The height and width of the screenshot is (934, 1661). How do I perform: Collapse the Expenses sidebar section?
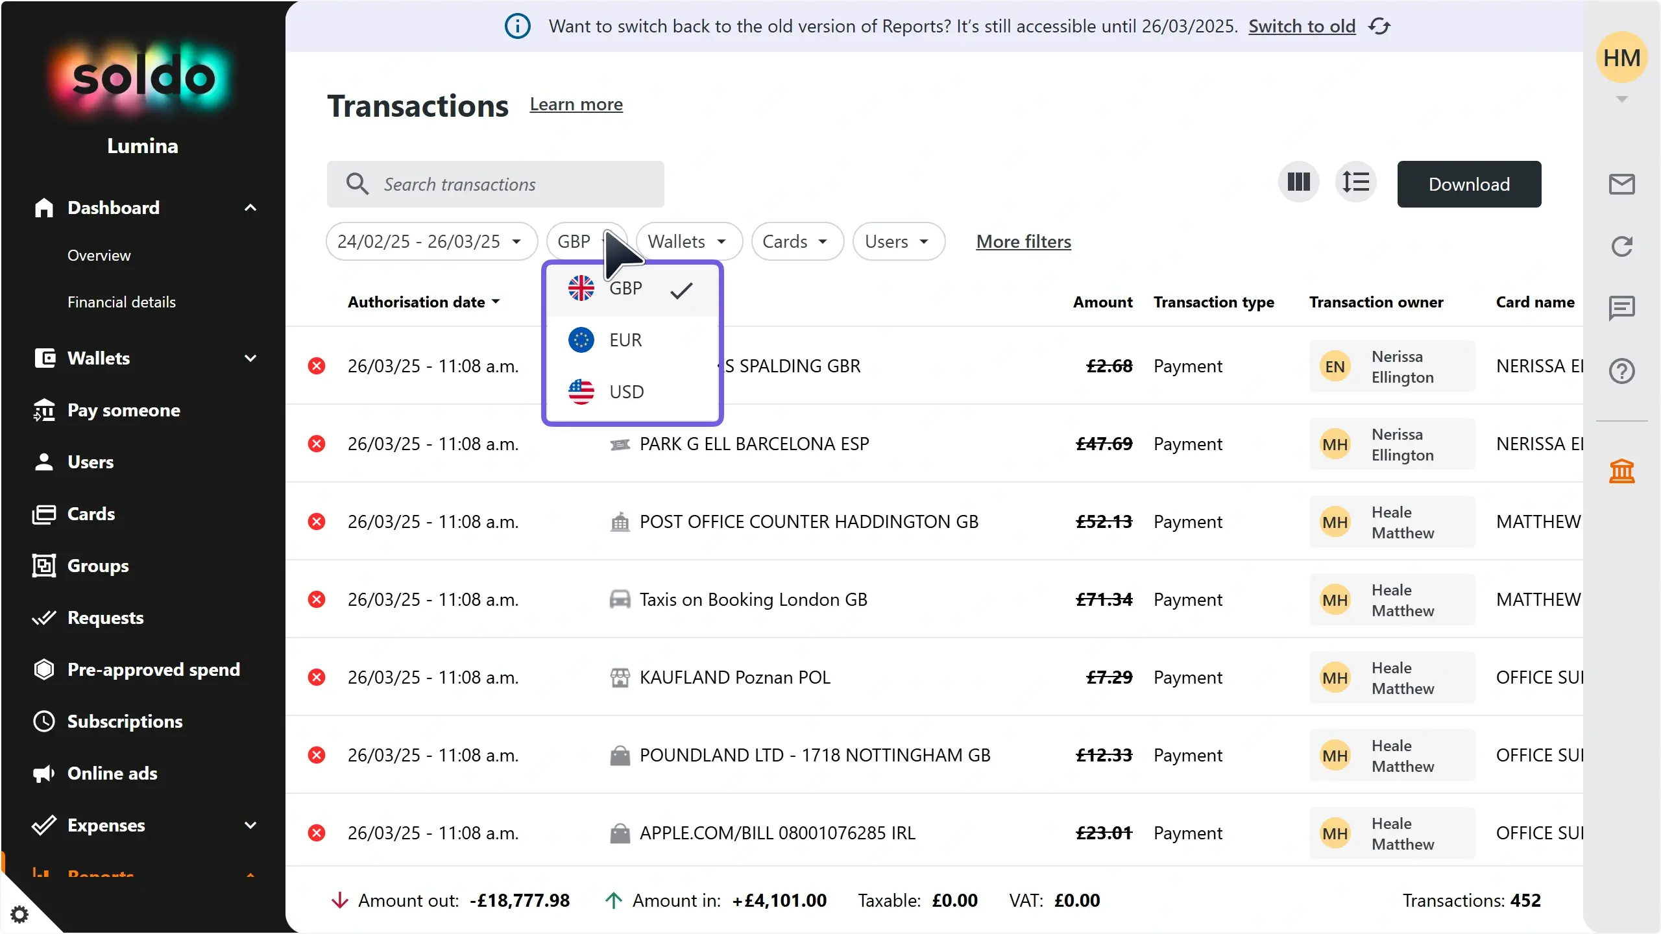point(252,825)
